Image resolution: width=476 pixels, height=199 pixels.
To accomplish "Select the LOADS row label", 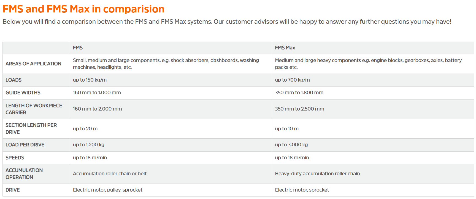I will coord(13,80).
